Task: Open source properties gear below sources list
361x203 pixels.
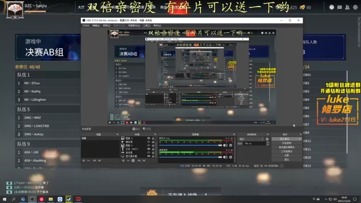Action: [133, 161]
